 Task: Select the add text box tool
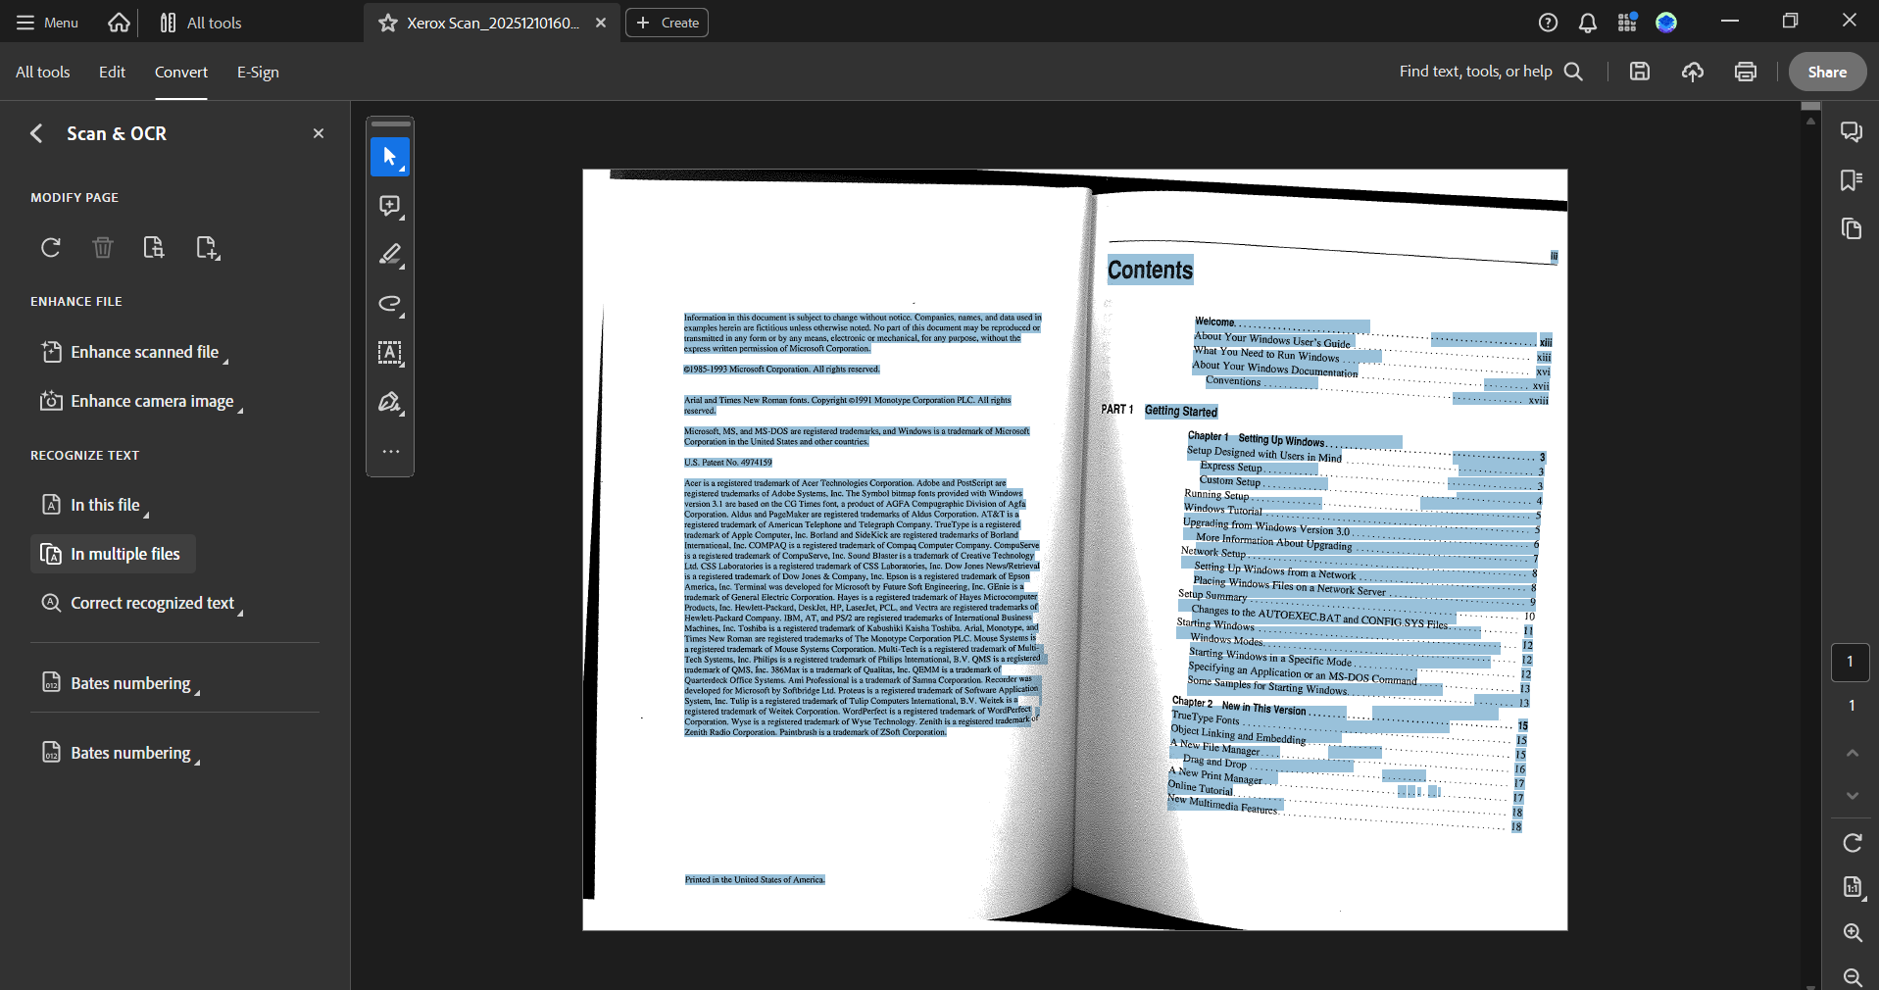389,354
